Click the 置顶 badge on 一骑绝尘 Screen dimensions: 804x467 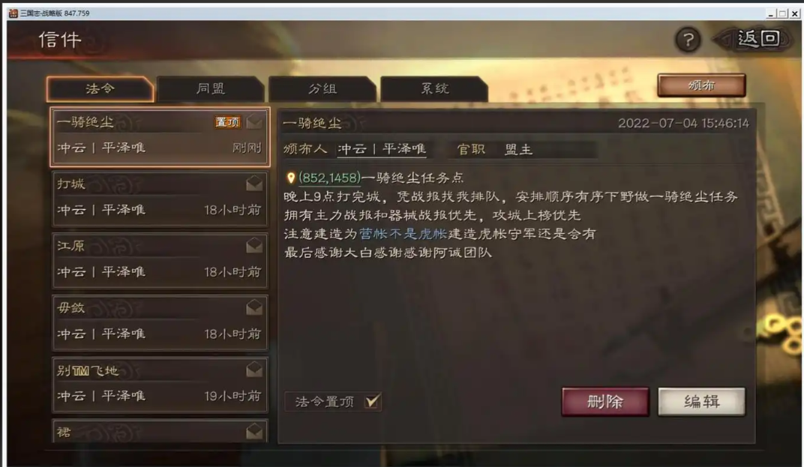(227, 122)
